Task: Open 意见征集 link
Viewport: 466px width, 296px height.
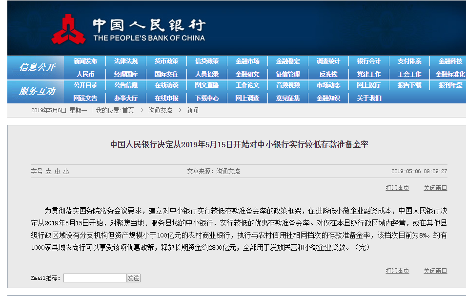Action: pos(288,98)
